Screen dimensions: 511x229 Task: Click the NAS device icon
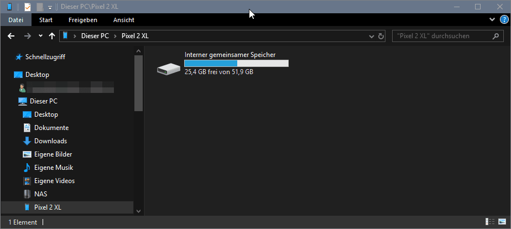(27, 194)
